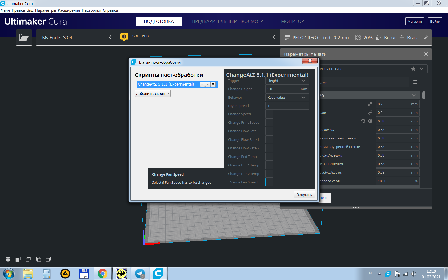Click the Layer Spread input field
This screenshot has height=280, width=448.
[287, 106]
